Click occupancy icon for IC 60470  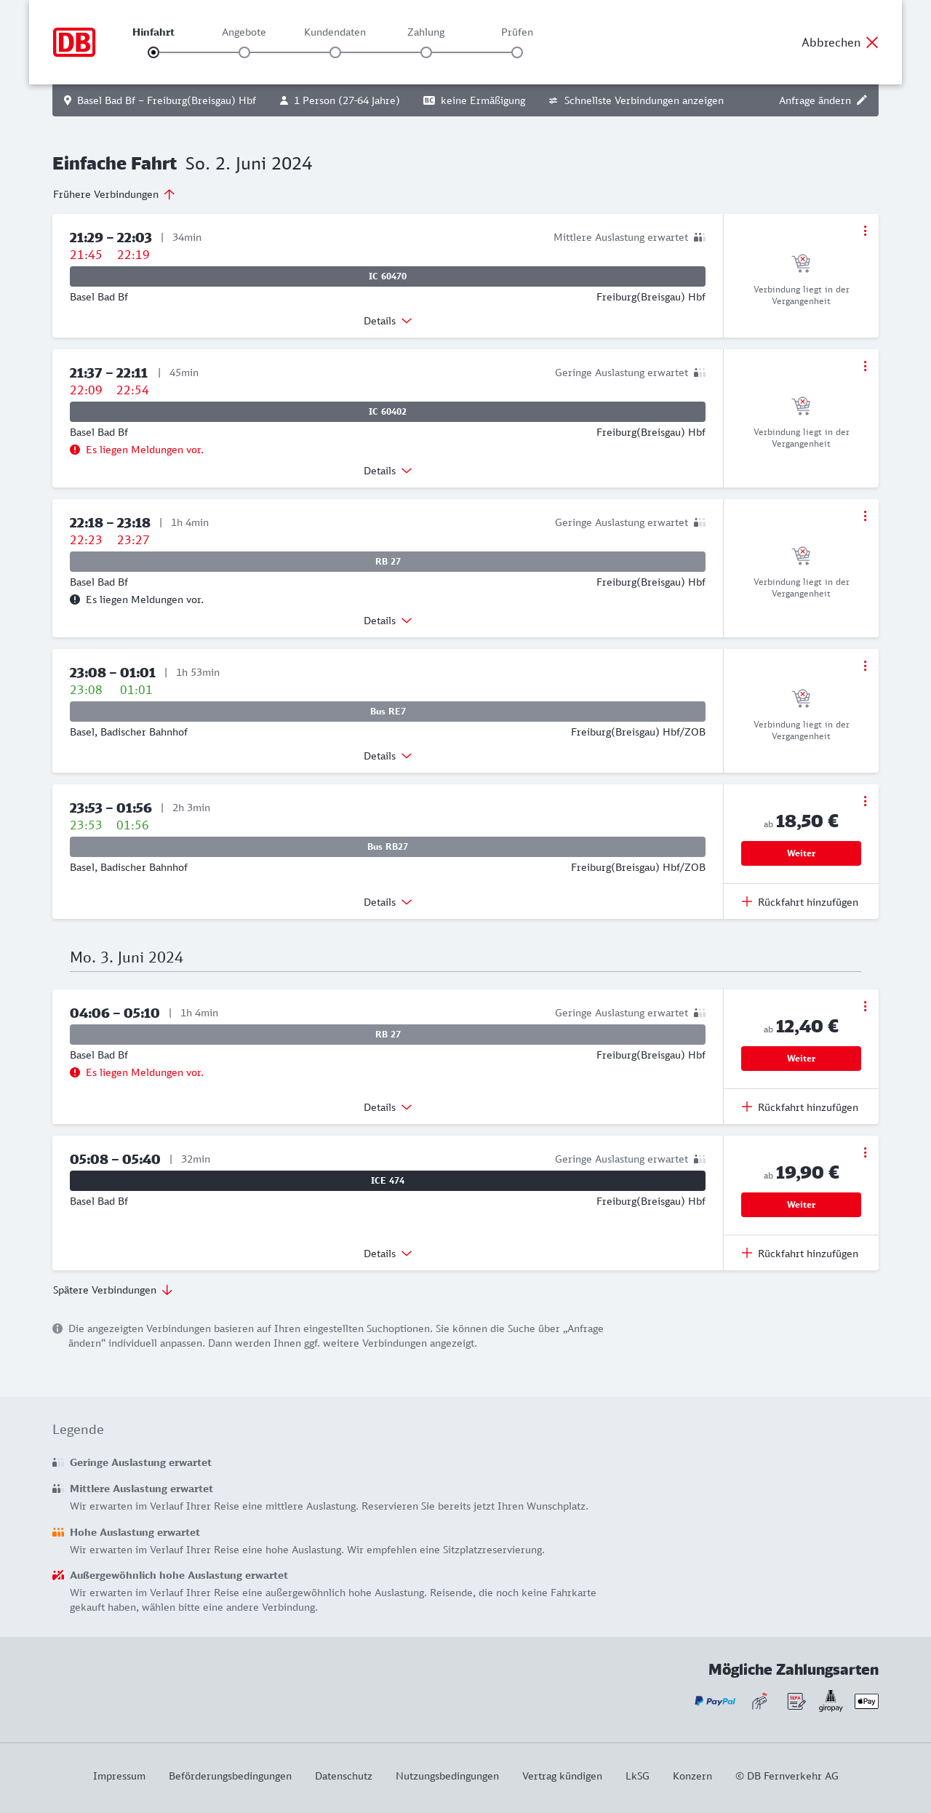[699, 237]
